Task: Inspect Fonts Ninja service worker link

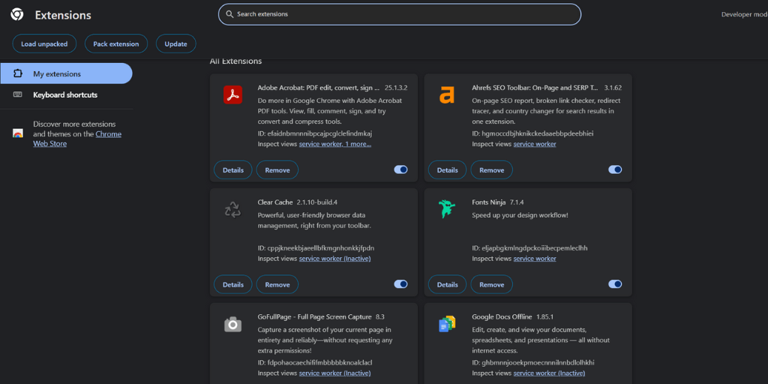Action: coord(535,259)
